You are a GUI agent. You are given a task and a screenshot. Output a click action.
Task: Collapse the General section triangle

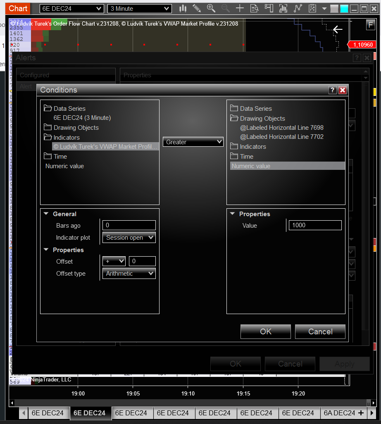46,214
